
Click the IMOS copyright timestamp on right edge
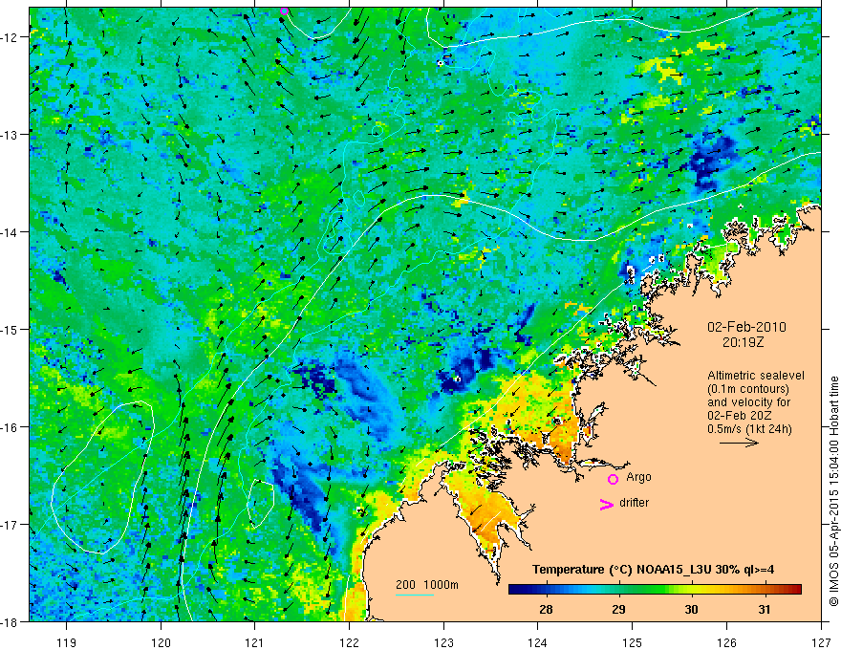click(834, 491)
